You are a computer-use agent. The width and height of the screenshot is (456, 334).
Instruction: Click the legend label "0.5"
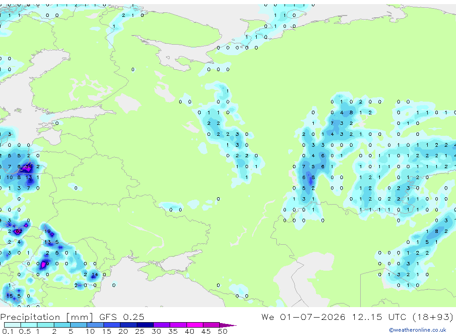point(25,331)
